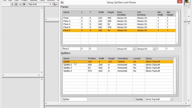Click the Panes table scroll-up arrow
Screen dimensions: 192x108
coord(177,12)
